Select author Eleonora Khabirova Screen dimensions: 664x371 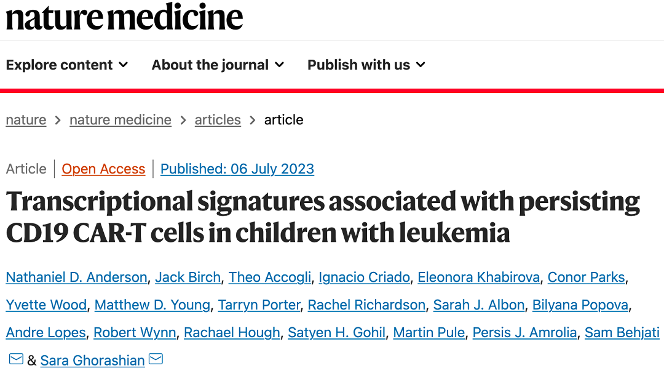coord(478,277)
